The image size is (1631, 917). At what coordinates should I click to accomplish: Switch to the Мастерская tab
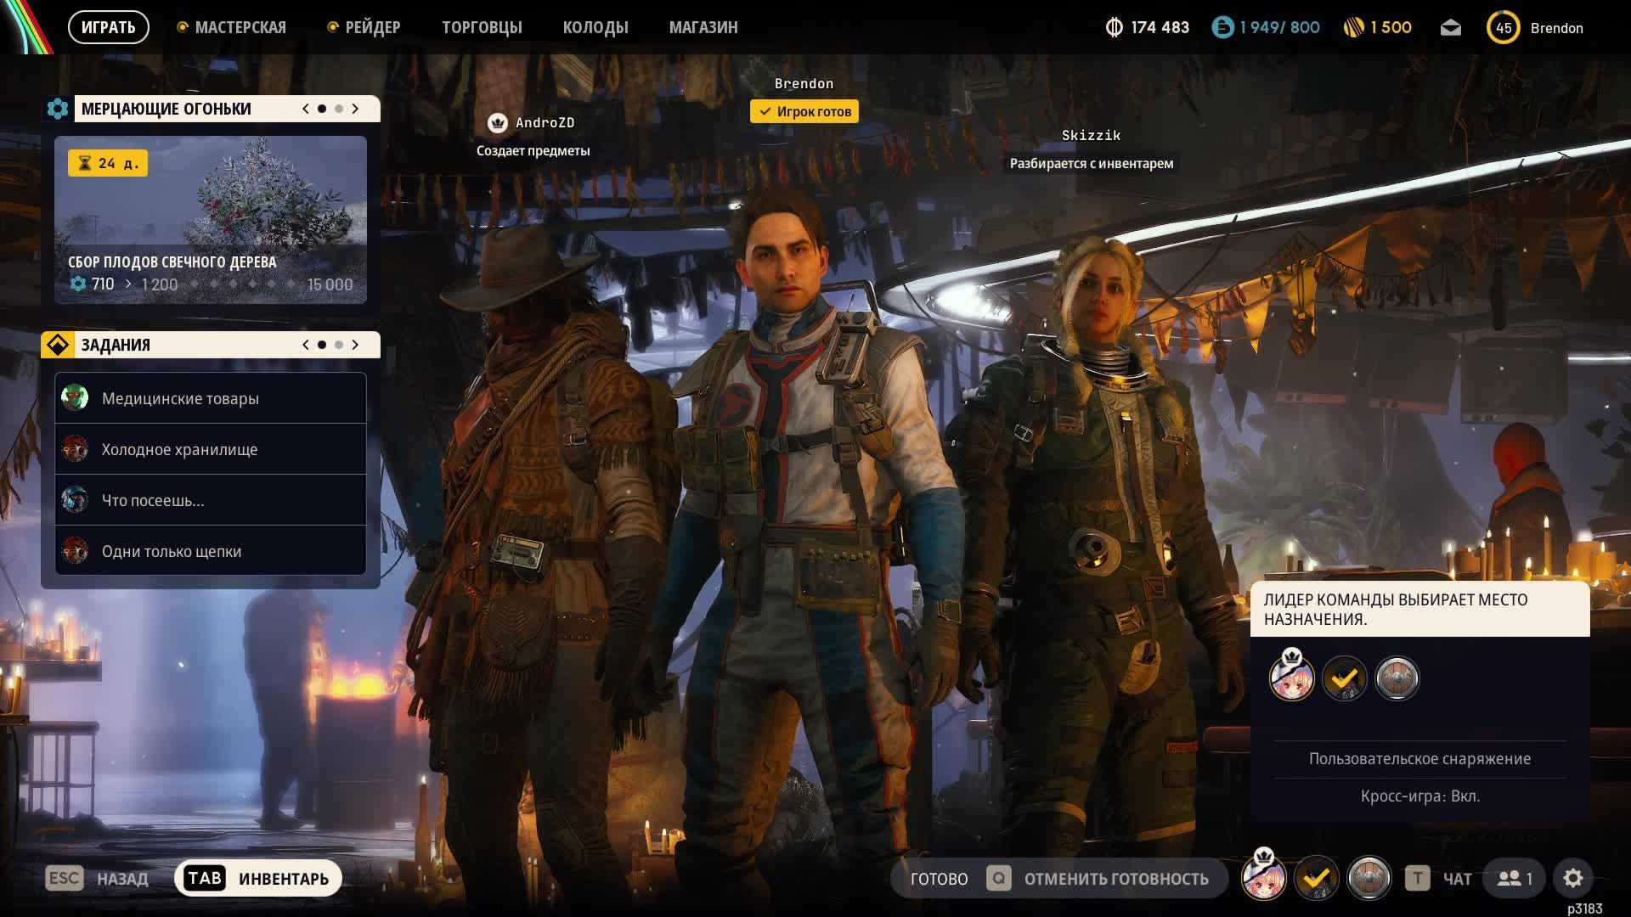240,27
